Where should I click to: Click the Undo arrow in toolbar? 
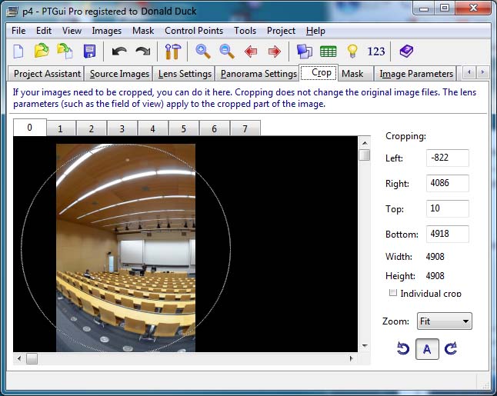(x=118, y=52)
